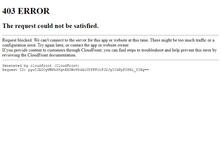This screenshot has height=166, width=221.
Task: Click "CloudFront documentation" text
Action: (52, 55)
